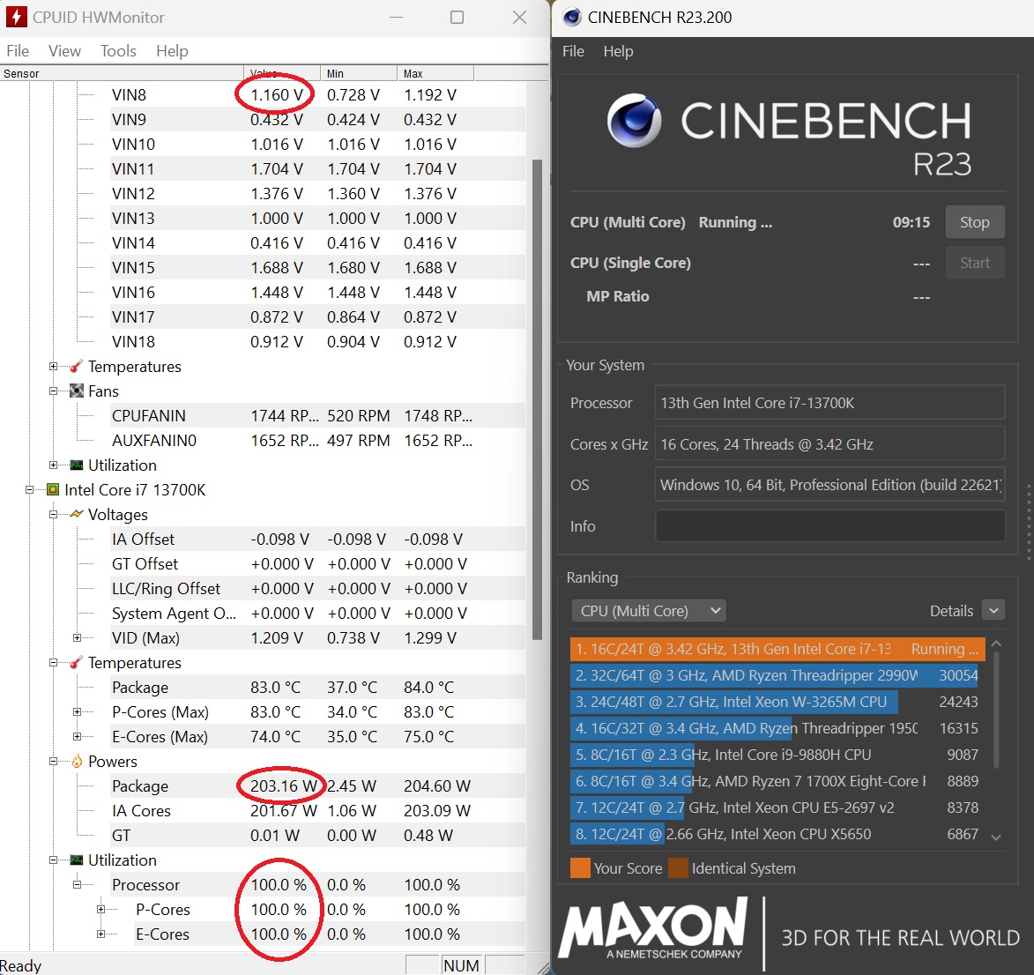The width and height of the screenshot is (1034, 975).
Task: Select the AUXFANIN0 row
Action: pos(318,441)
